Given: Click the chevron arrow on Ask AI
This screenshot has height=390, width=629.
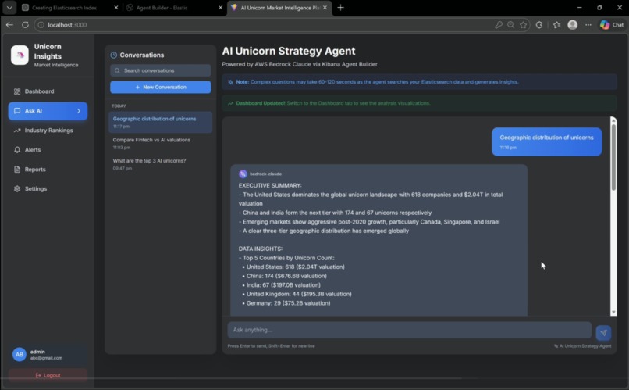Looking at the screenshot, I should click(79, 111).
